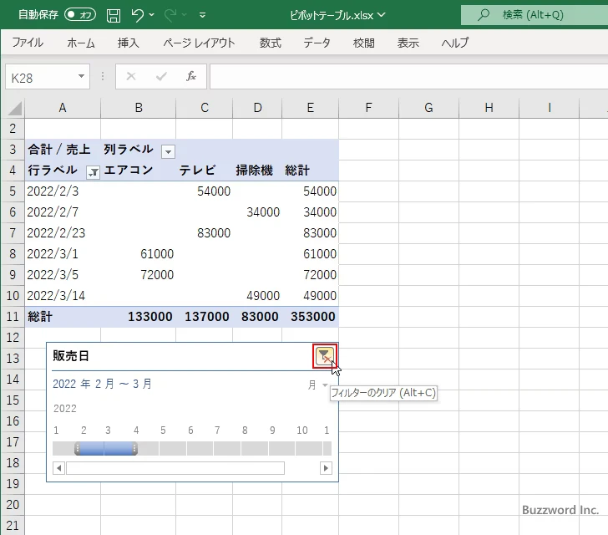Open the 挿入 ribbon tab
This screenshot has height=535, width=608.
pos(129,43)
